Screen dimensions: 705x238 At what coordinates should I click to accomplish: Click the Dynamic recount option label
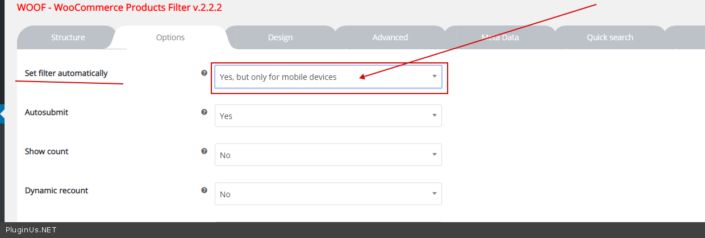pos(56,190)
